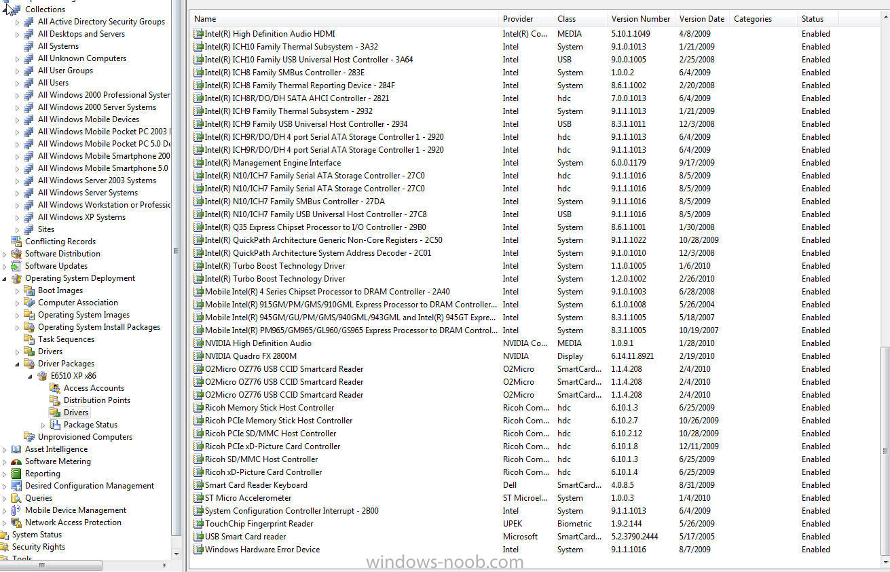Click the TouchChip Fingerprint Reader driver icon

click(x=198, y=524)
